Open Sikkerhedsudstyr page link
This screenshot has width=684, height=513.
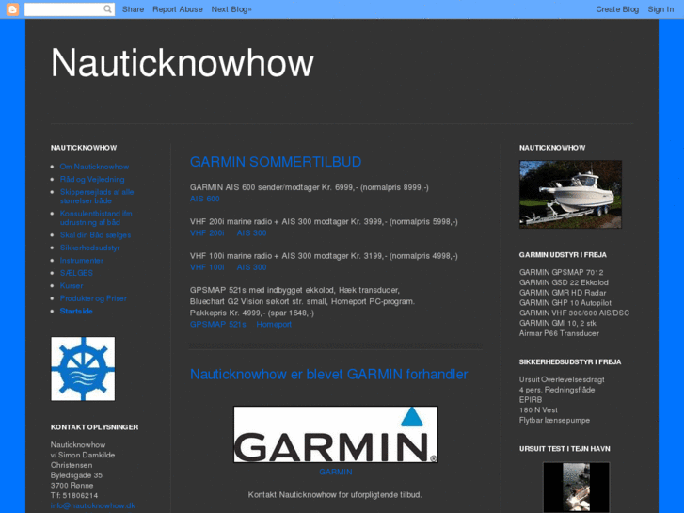coord(89,248)
